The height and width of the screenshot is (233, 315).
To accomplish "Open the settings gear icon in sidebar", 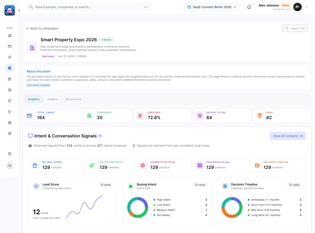I will 10,134.
